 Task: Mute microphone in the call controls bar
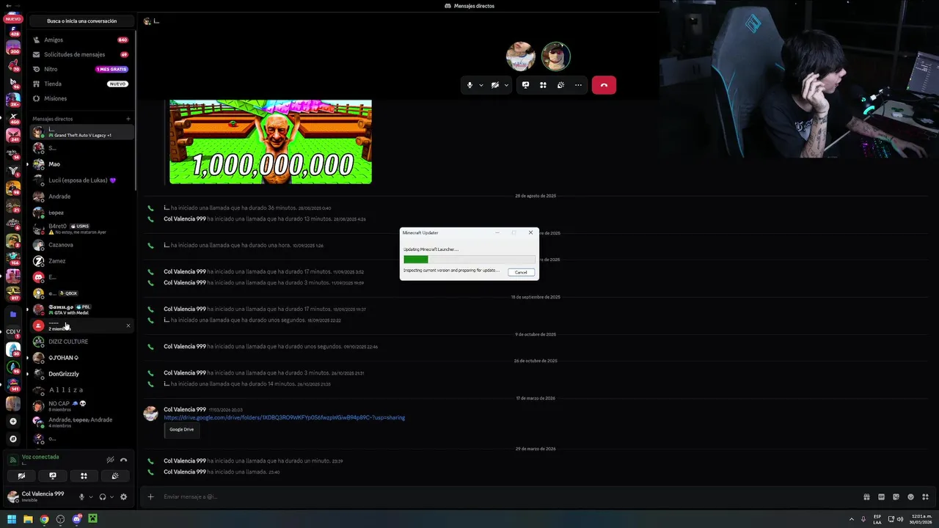pos(470,85)
